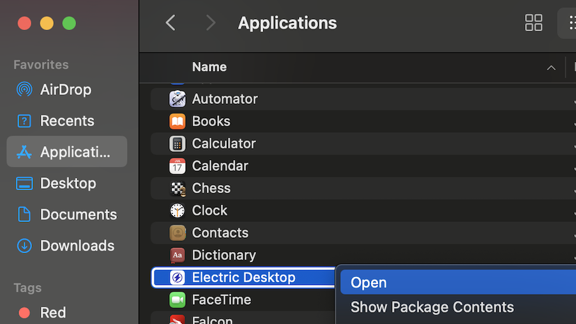
Task: Click the Tags section heading
Action: click(x=27, y=288)
